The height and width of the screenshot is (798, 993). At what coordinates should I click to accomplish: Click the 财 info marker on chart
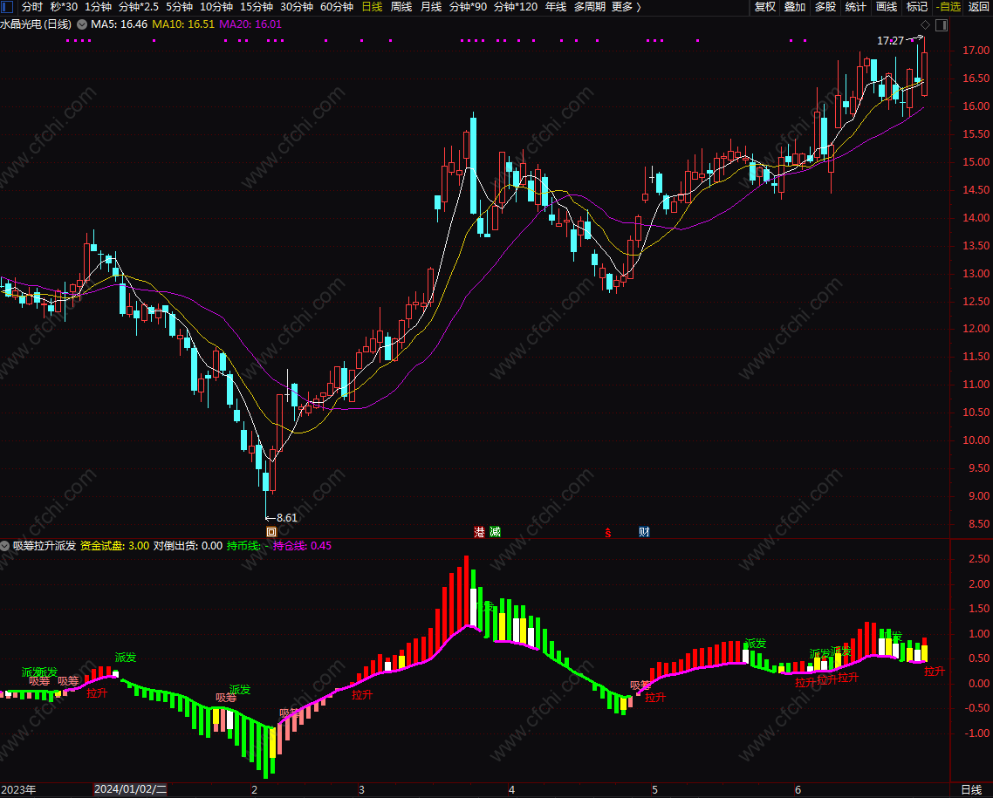(x=644, y=532)
